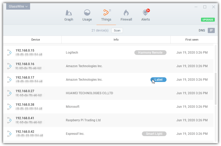The width and height of the screenshot is (221, 146).
Task: Click the Harmony Remote label tag
Action: pos(150,53)
